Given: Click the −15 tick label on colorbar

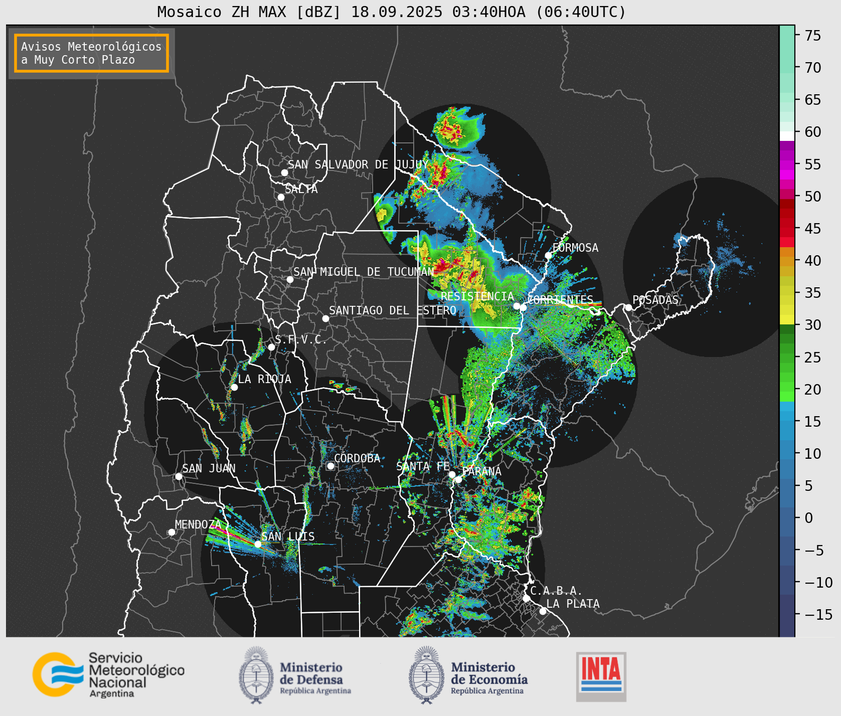Looking at the screenshot, I should (x=819, y=615).
